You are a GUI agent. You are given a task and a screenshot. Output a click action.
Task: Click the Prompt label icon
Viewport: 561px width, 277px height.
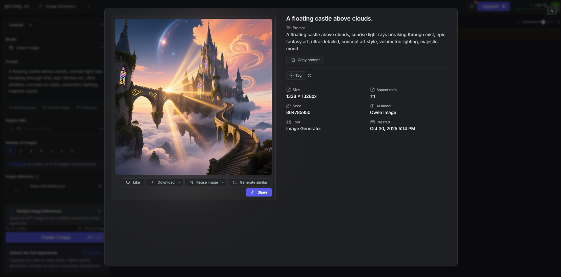tap(289, 28)
